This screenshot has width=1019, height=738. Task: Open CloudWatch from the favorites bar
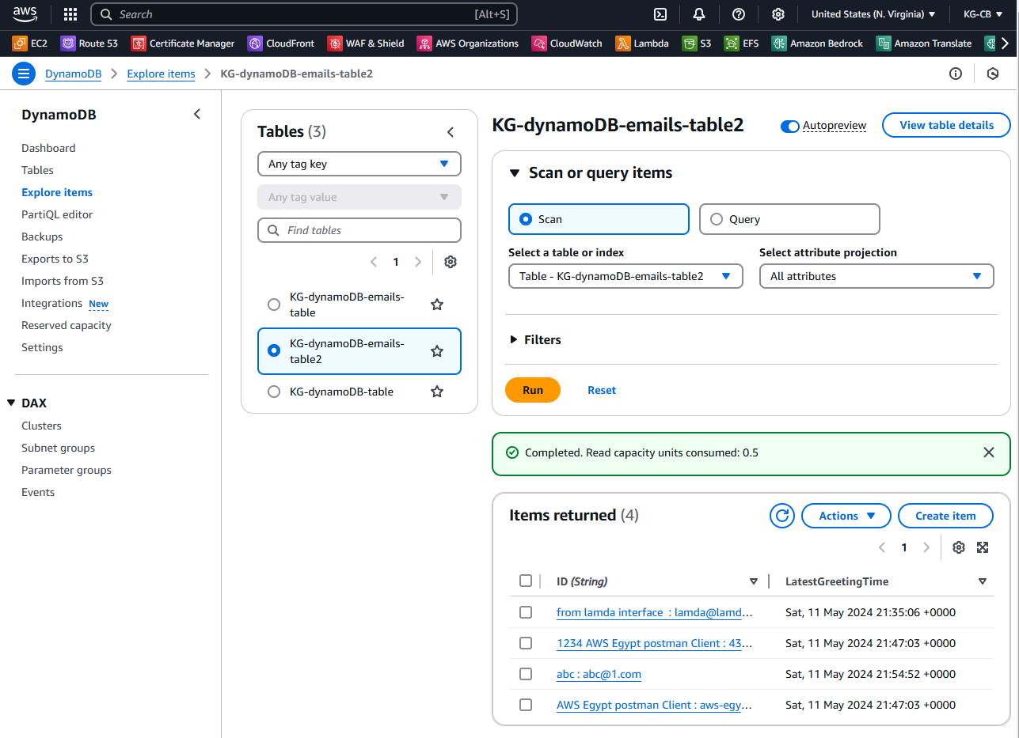pyautogui.click(x=567, y=44)
